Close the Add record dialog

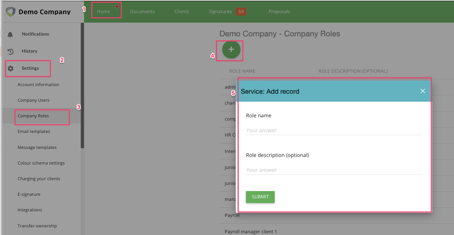tap(422, 91)
